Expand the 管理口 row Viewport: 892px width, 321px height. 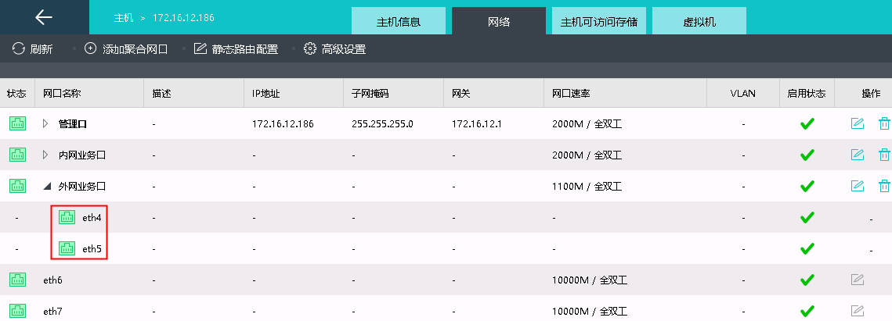[45, 123]
